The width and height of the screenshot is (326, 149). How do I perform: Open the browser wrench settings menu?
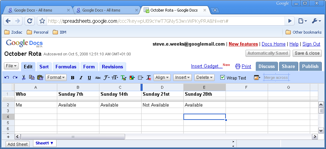tap(317, 21)
